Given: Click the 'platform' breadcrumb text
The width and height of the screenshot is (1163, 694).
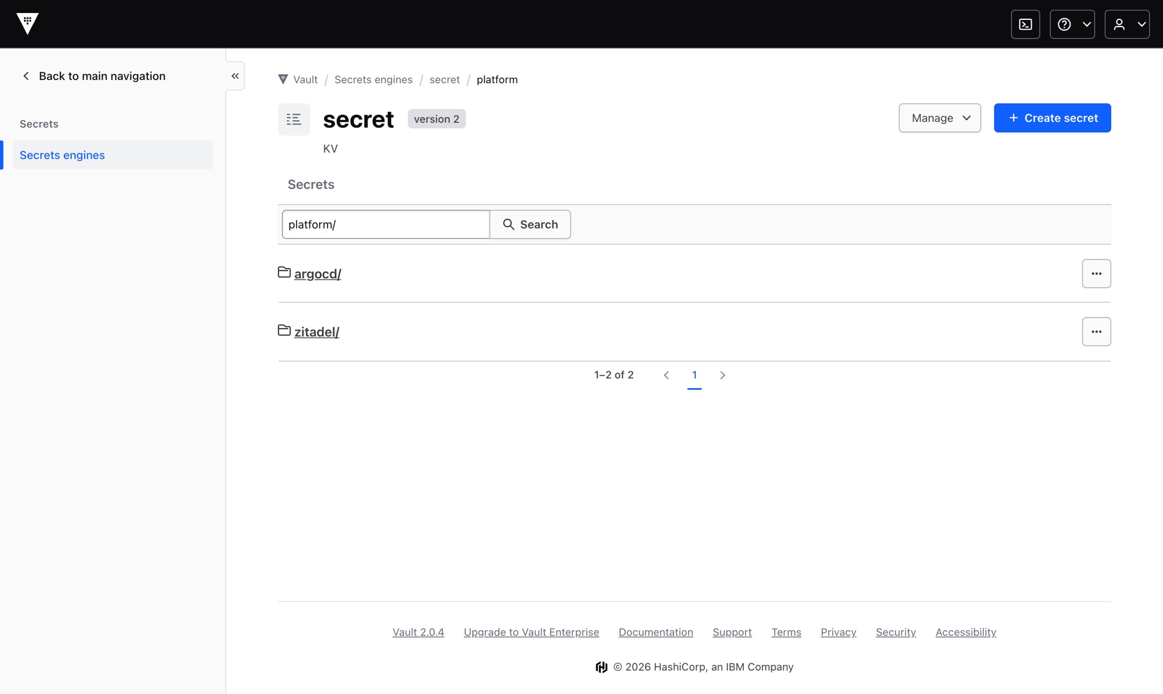Looking at the screenshot, I should click(497, 79).
